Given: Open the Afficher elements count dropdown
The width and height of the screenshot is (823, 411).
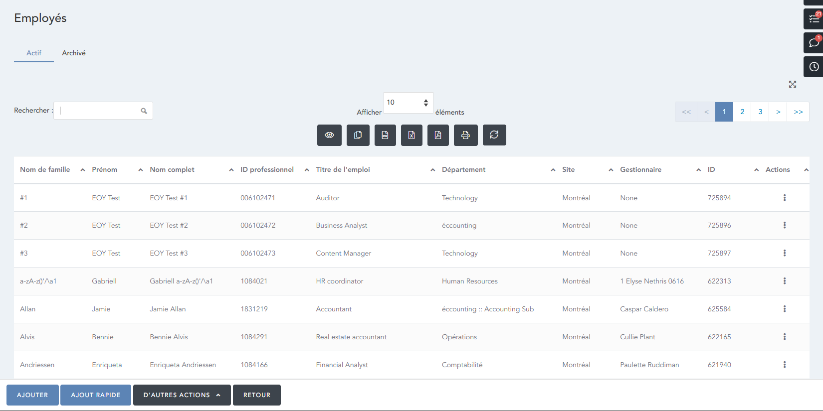Looking at the screenshot, I should click(x=408, y=103).
